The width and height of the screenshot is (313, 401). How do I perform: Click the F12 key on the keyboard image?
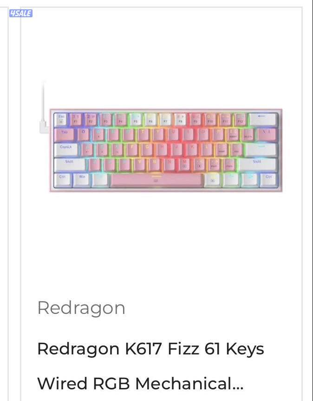pyautogui.click(x=240, y=120)
